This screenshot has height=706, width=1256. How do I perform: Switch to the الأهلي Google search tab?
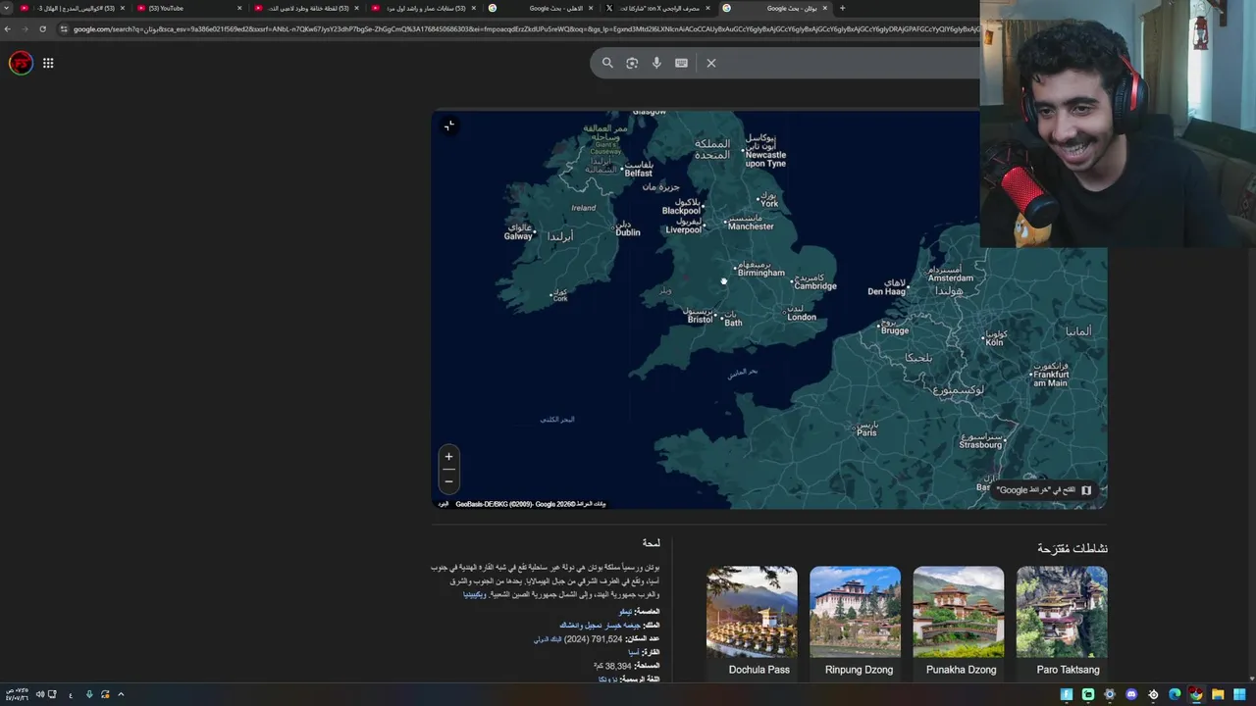[x=542, y=8]
